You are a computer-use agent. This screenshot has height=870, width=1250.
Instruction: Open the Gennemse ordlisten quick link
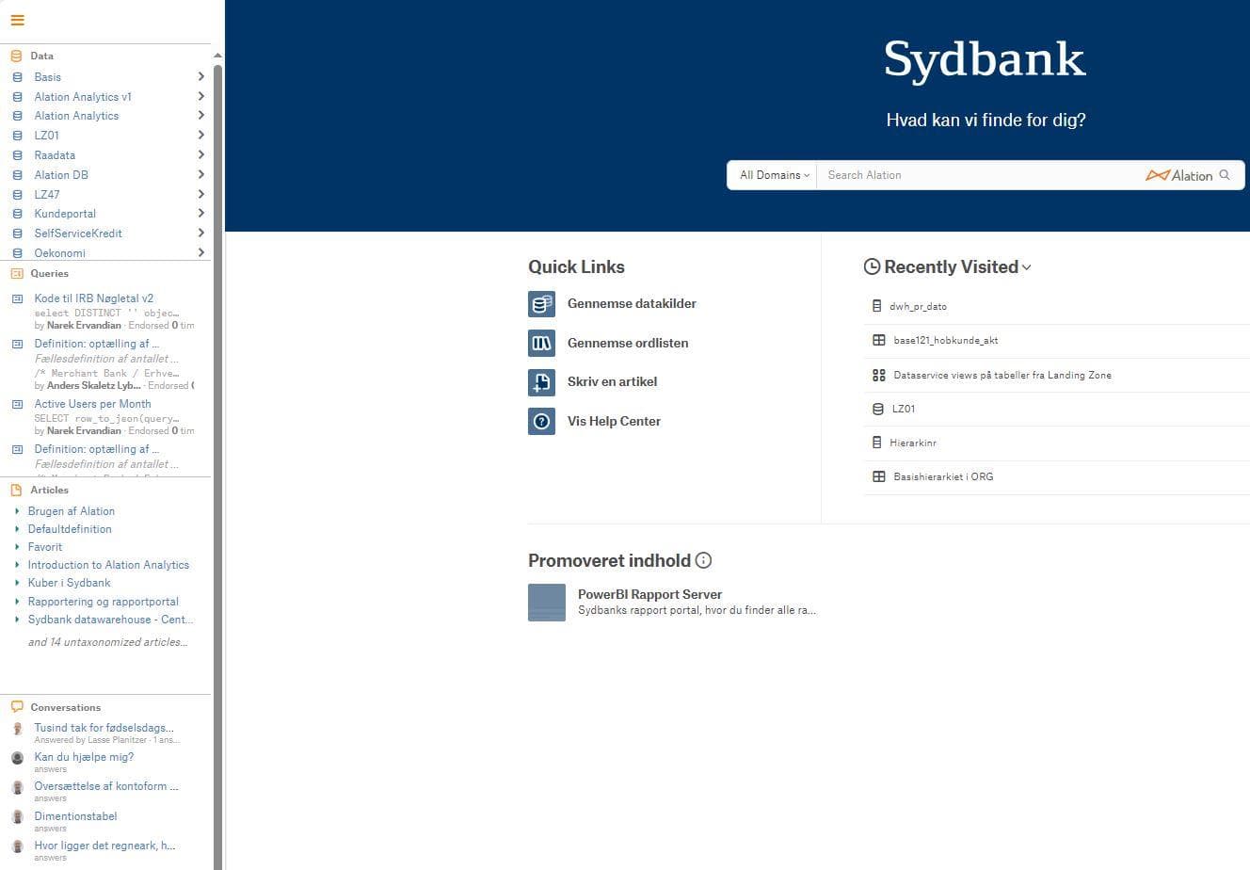[628, 343]
